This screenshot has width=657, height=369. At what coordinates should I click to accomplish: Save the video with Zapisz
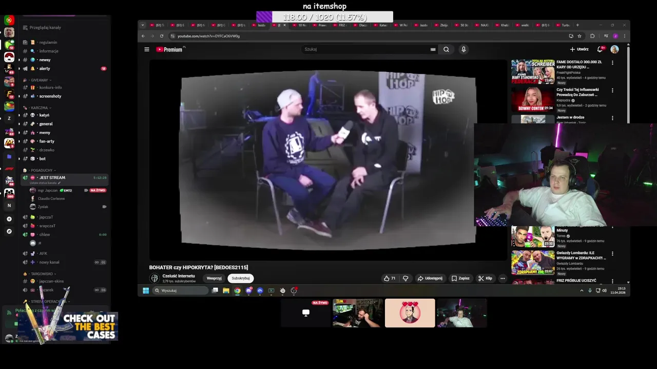point(460,278)
